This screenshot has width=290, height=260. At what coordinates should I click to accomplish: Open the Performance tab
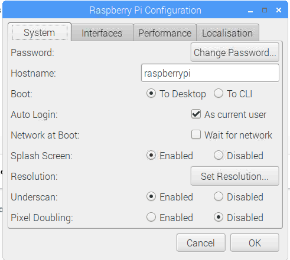[165, 32]
